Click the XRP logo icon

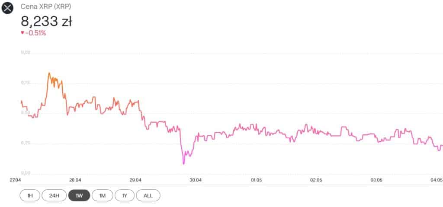tap(8, 8)
